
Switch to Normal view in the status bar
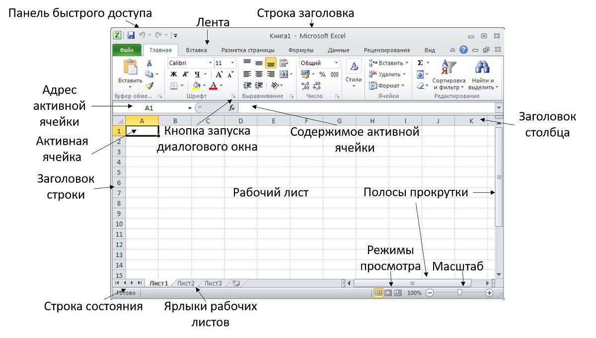378,293
